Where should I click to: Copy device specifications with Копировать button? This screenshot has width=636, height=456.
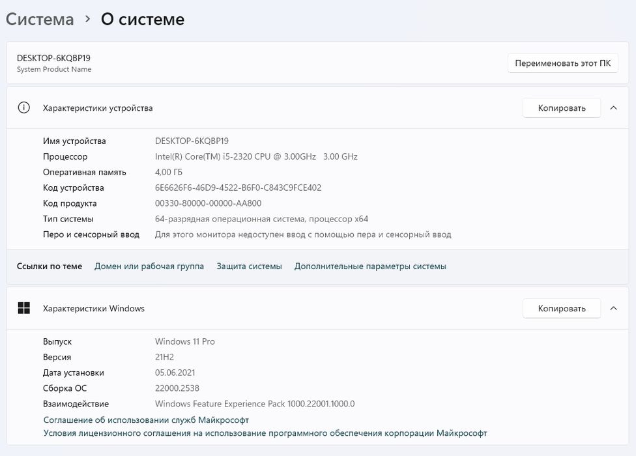point(562,108)
